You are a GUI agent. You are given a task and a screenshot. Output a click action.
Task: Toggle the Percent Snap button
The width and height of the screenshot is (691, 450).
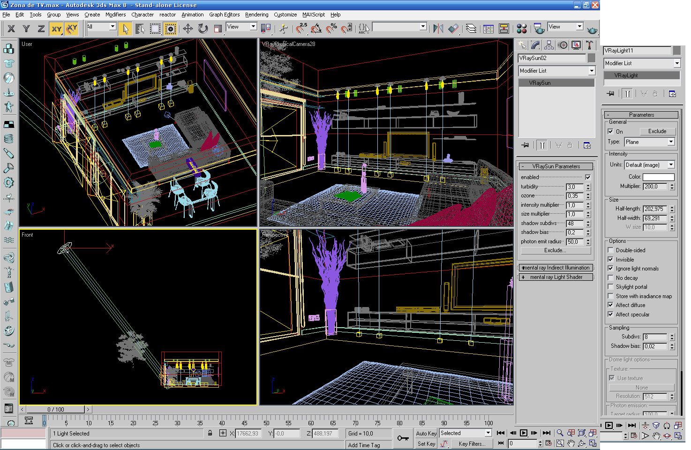pyautogui.click(x=331, y=29)
